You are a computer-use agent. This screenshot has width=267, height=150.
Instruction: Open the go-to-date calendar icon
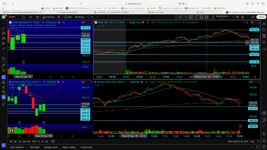(53, 141)
